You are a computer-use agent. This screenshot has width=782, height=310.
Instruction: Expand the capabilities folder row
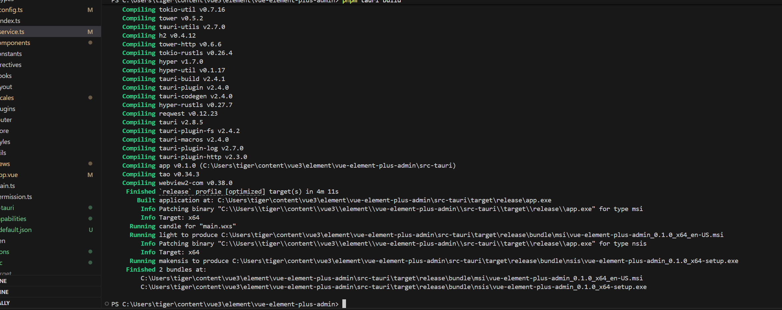tap(50, 219)
